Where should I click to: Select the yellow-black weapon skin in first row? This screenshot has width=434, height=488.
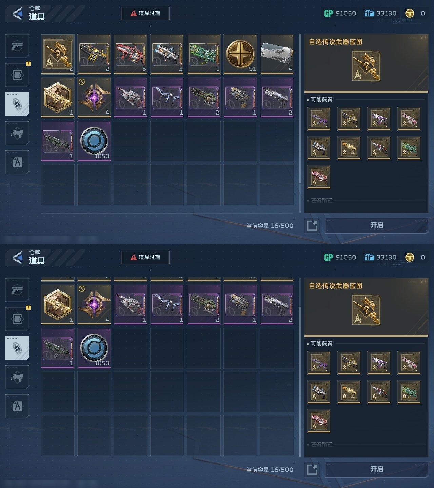click(94, 54)
